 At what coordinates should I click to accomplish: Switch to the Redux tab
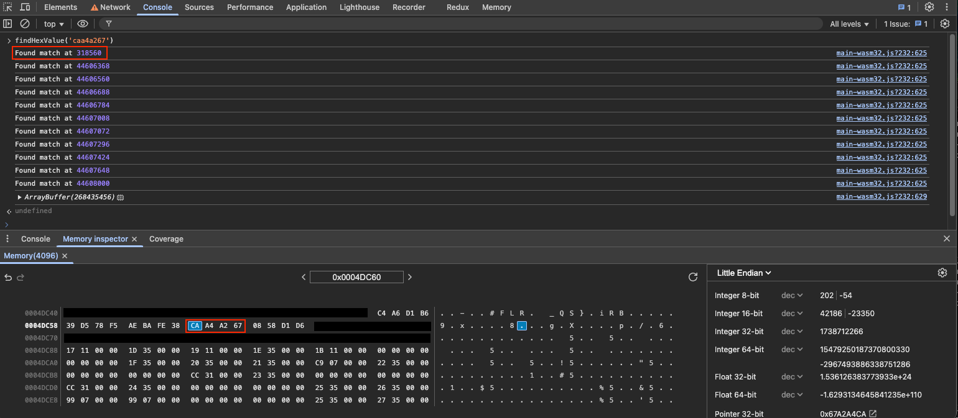coord(458,7)
